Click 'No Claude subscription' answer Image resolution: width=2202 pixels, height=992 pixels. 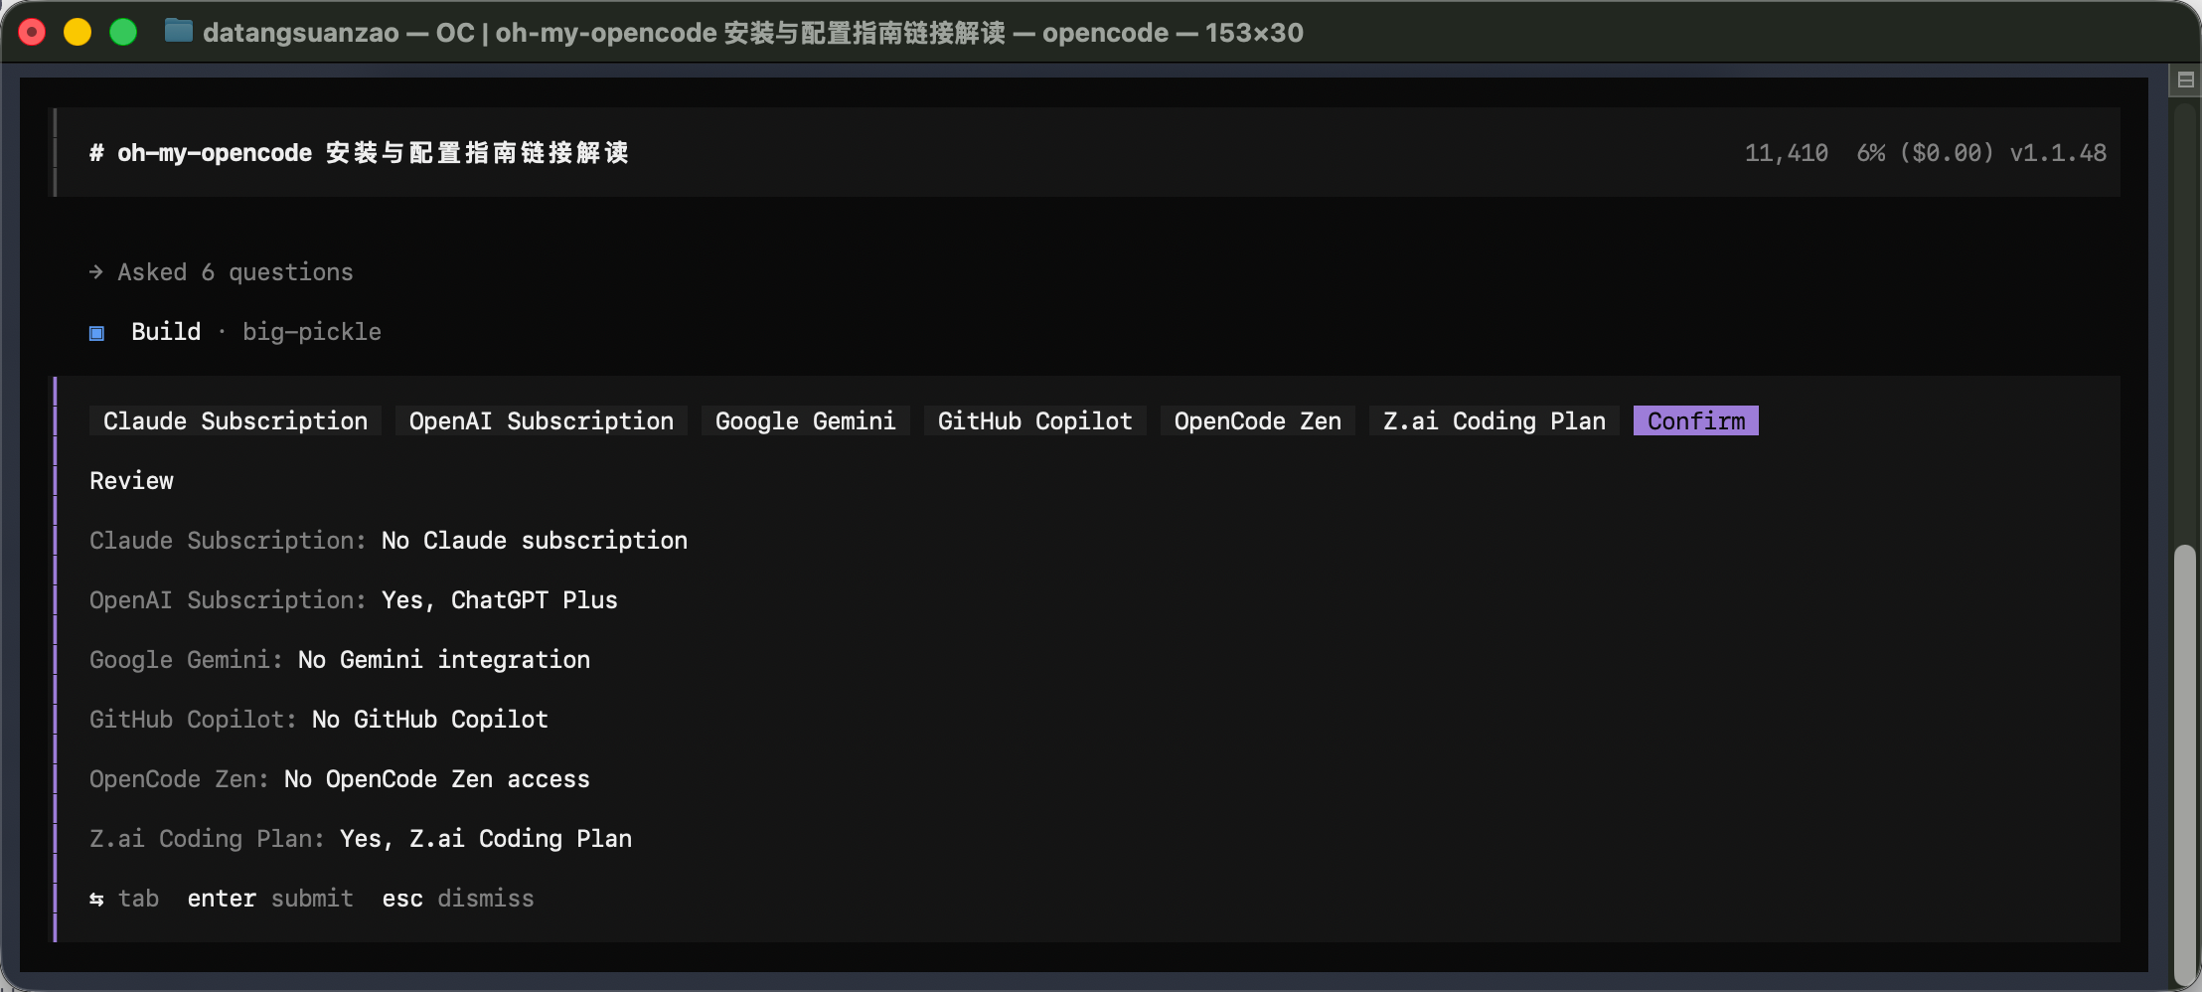(x=535, y=540)
